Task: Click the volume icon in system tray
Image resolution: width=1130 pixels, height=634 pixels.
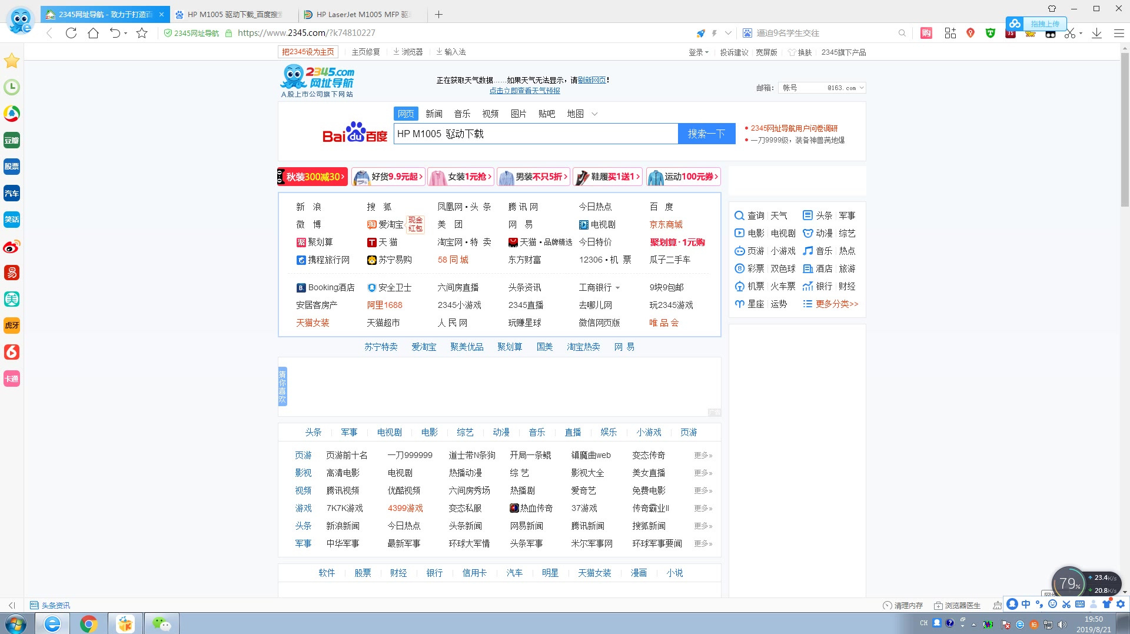Action: [1062, 624]
